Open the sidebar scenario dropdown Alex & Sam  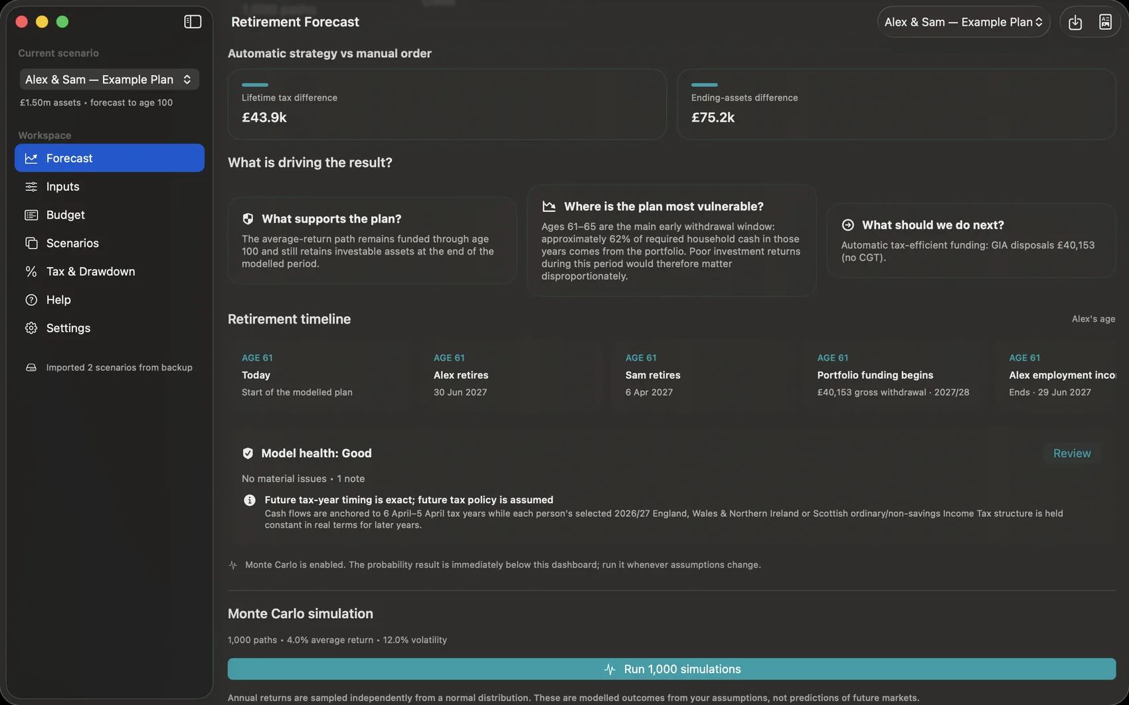click(109, 80)
